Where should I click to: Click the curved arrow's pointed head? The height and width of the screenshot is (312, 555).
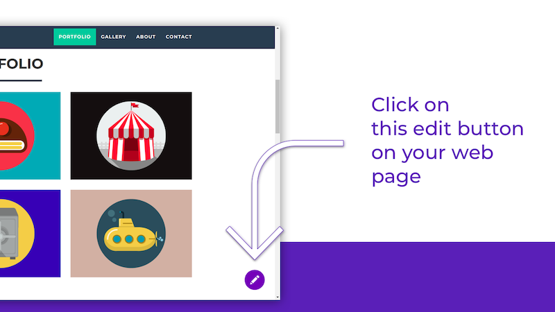click(x=255, y=244)
